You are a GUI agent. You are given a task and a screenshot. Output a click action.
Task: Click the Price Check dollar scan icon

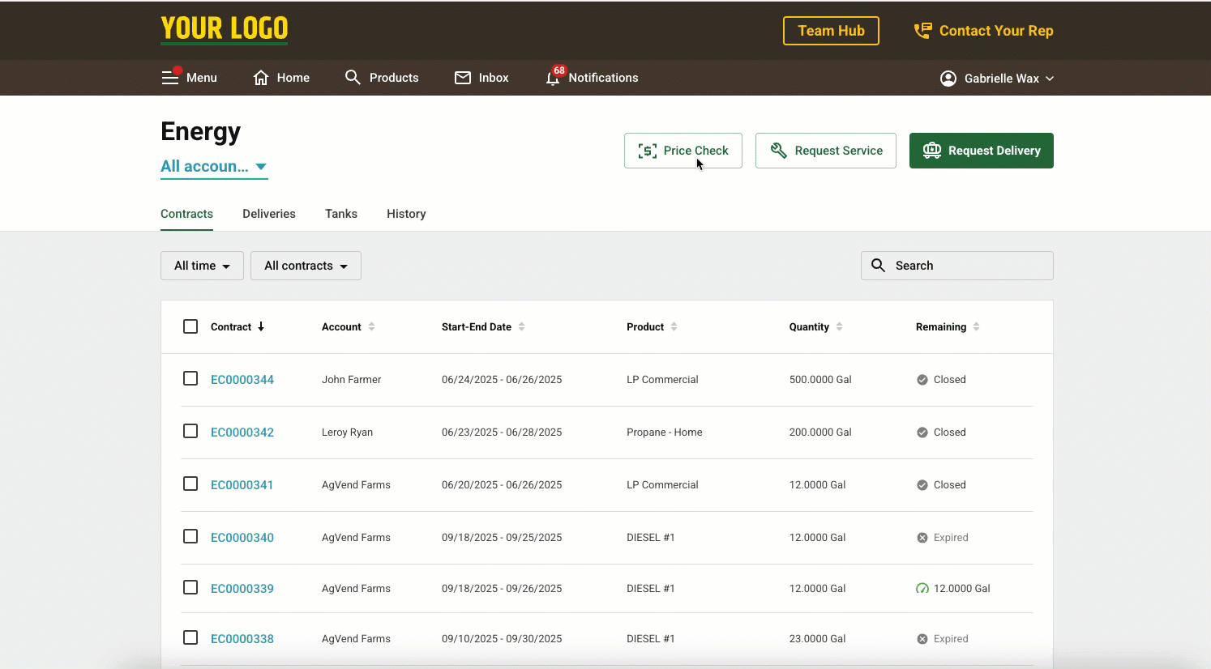pyautogui.click(x=648, y=151)
